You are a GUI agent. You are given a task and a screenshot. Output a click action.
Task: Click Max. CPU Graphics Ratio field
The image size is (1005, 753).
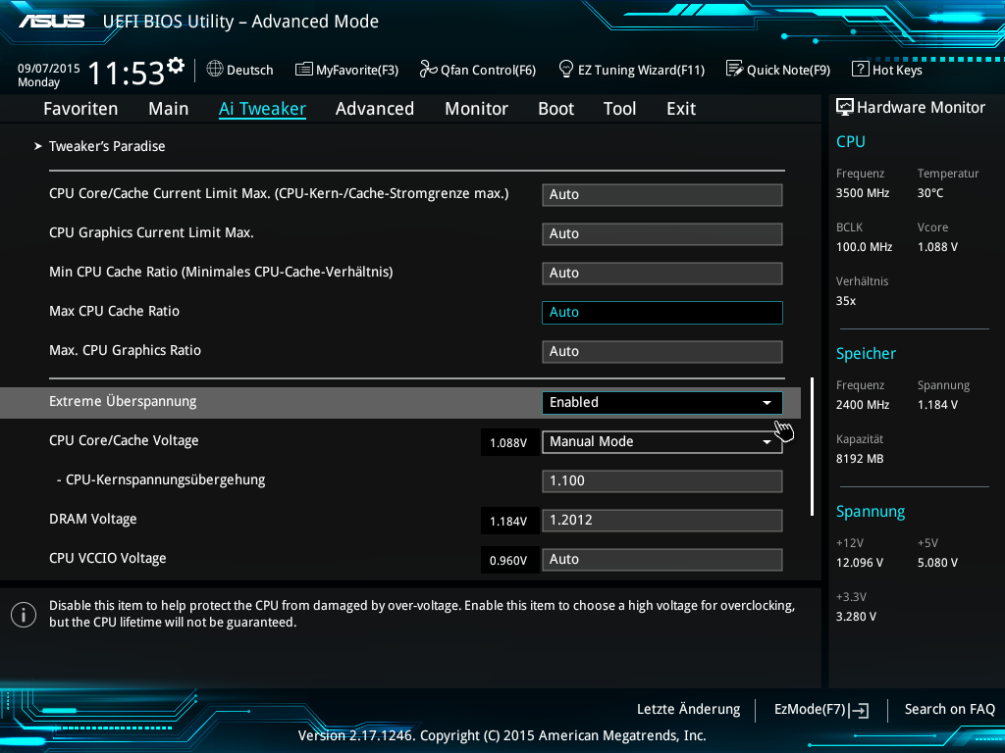coord(662,352)
